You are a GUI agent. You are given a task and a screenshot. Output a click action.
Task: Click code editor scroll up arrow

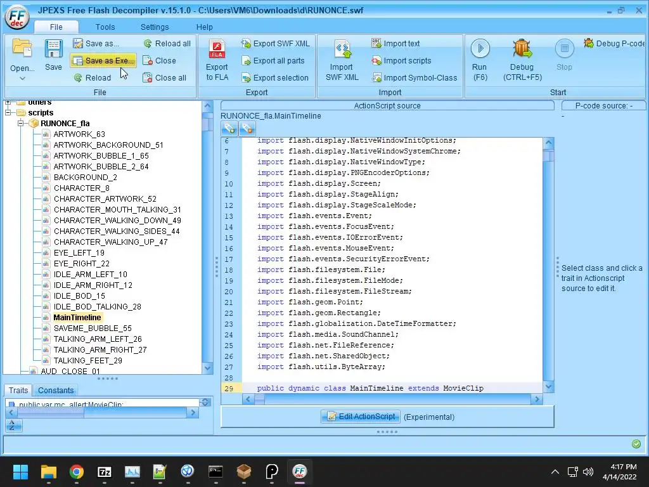coord(548,143)
